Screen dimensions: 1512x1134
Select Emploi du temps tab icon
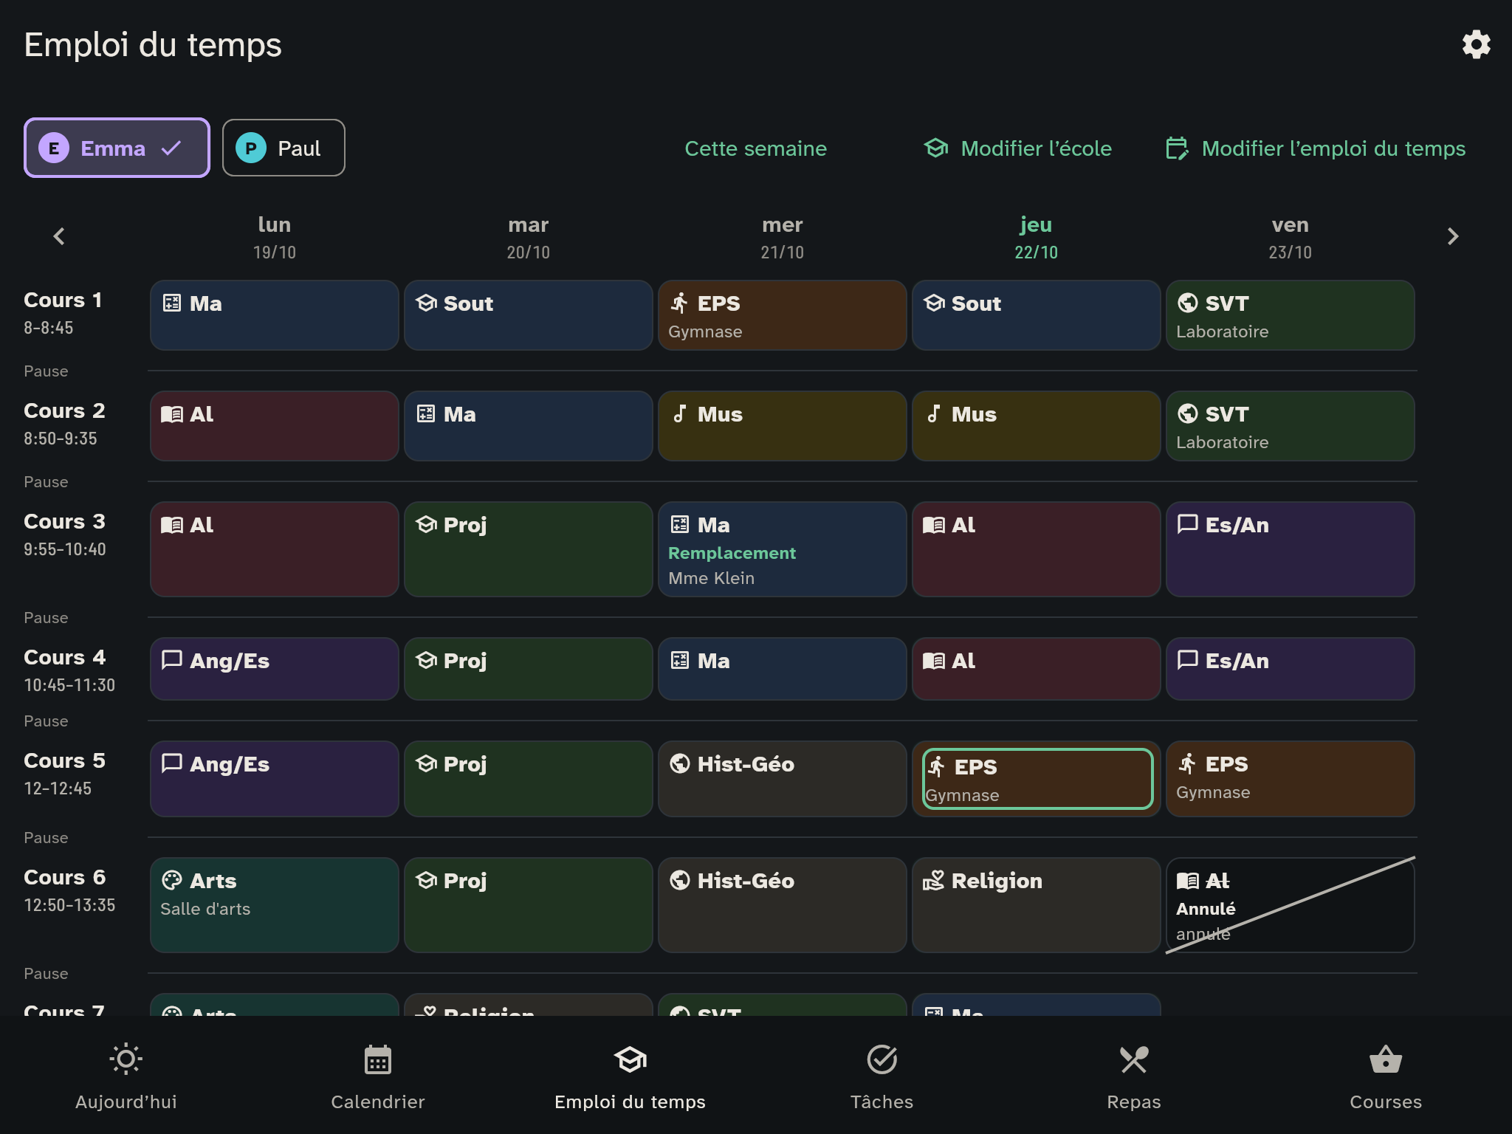click(x=630, y=1060)
